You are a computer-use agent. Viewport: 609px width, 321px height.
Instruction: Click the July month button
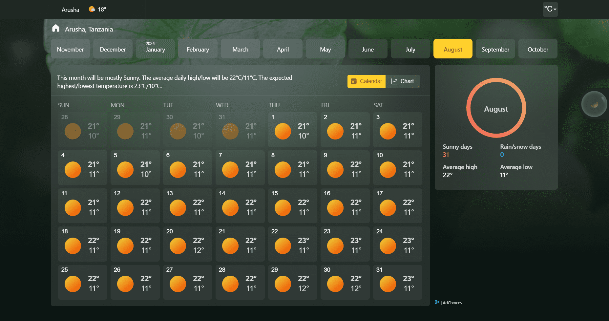click(x=410, y=49)
